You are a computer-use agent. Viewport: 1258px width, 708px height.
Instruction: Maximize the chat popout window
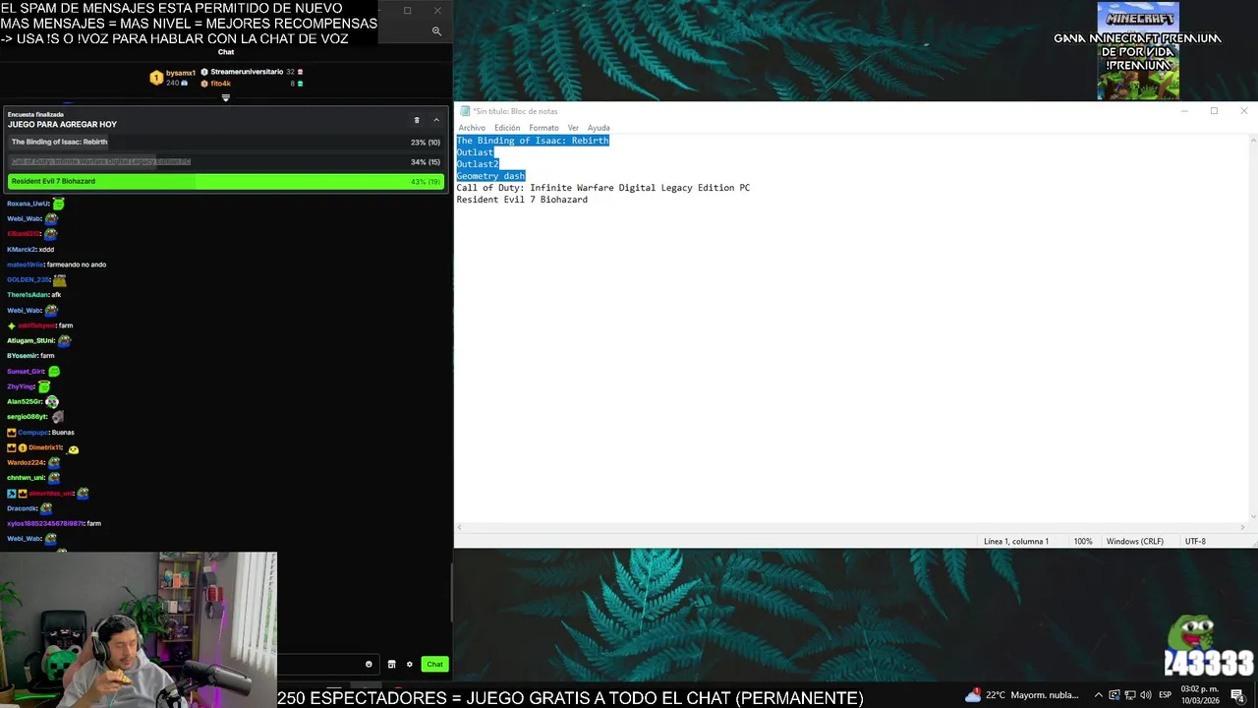pos(407,11)
